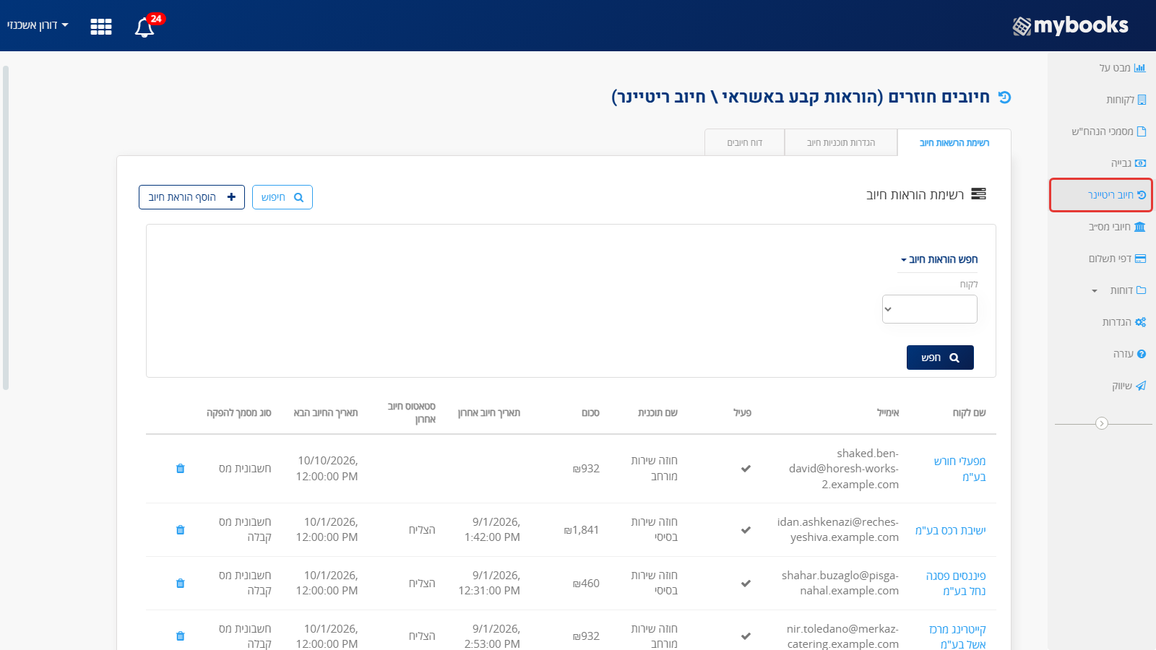The image size is (1156, 650).
Task: Open customer link קייטרינג מרכז
Action: pos(957,636)
